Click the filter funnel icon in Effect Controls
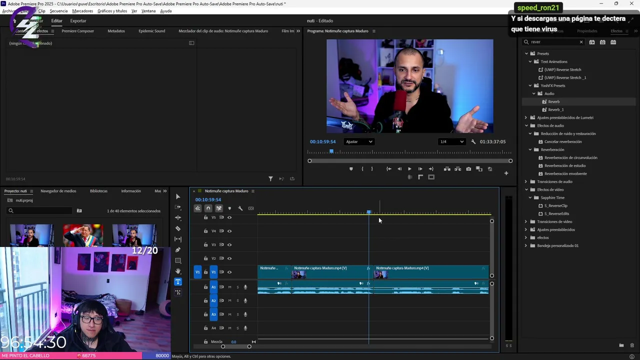Screen dimensions: 640x360 270,178
